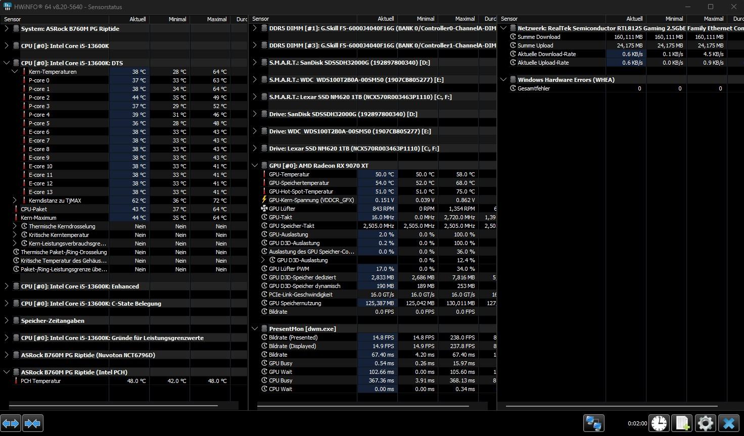The height and width of the screenshot is (436, 744).
Task: Click the 0:02:00 elapsed timer
Action: point(637,423)
